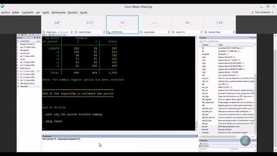
Task: Click headset icon next to María Luisa
Action: 44,32
